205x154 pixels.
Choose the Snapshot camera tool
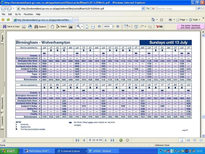71,27
